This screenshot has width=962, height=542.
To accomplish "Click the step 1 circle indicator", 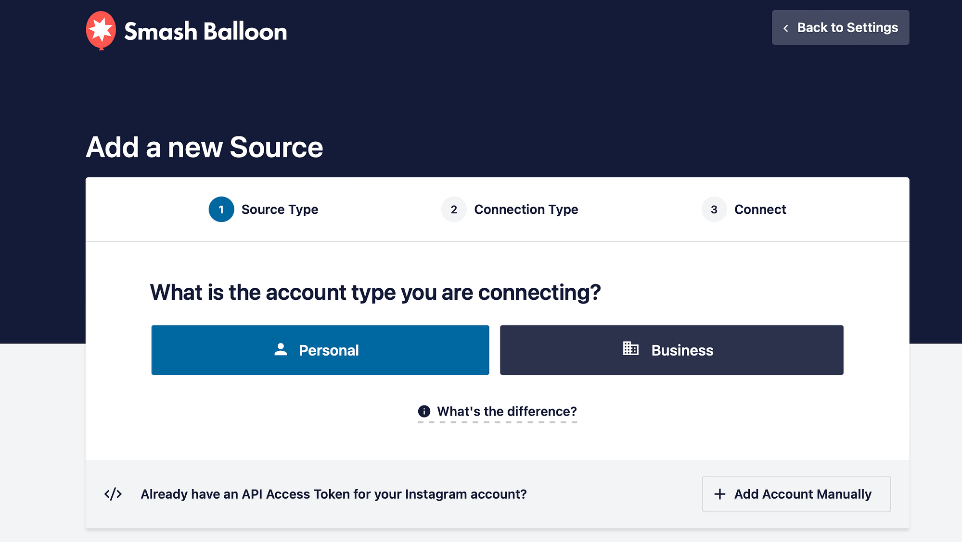I will pos(221,209).
